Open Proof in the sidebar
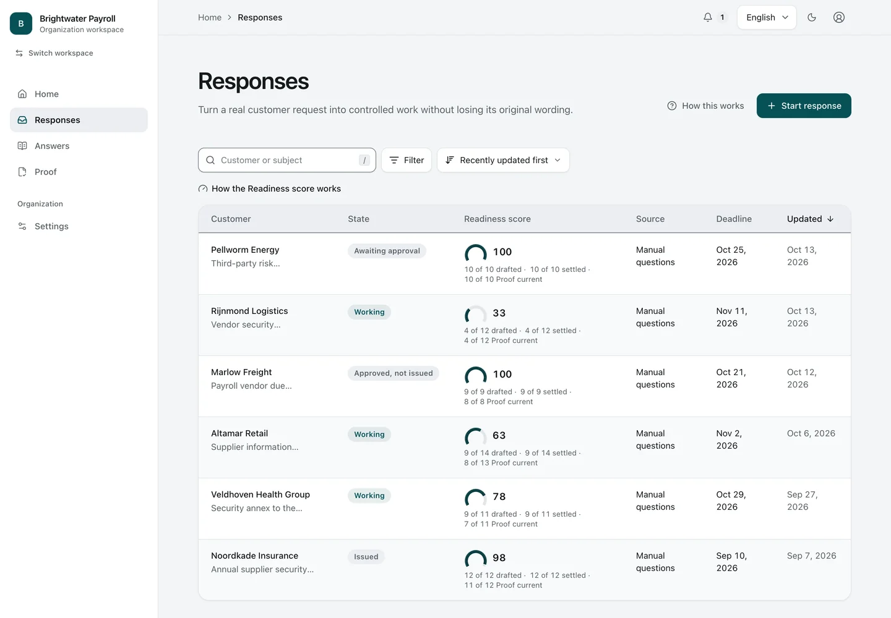This screenshot has height=618, width=891. click(x=79, y=172)
